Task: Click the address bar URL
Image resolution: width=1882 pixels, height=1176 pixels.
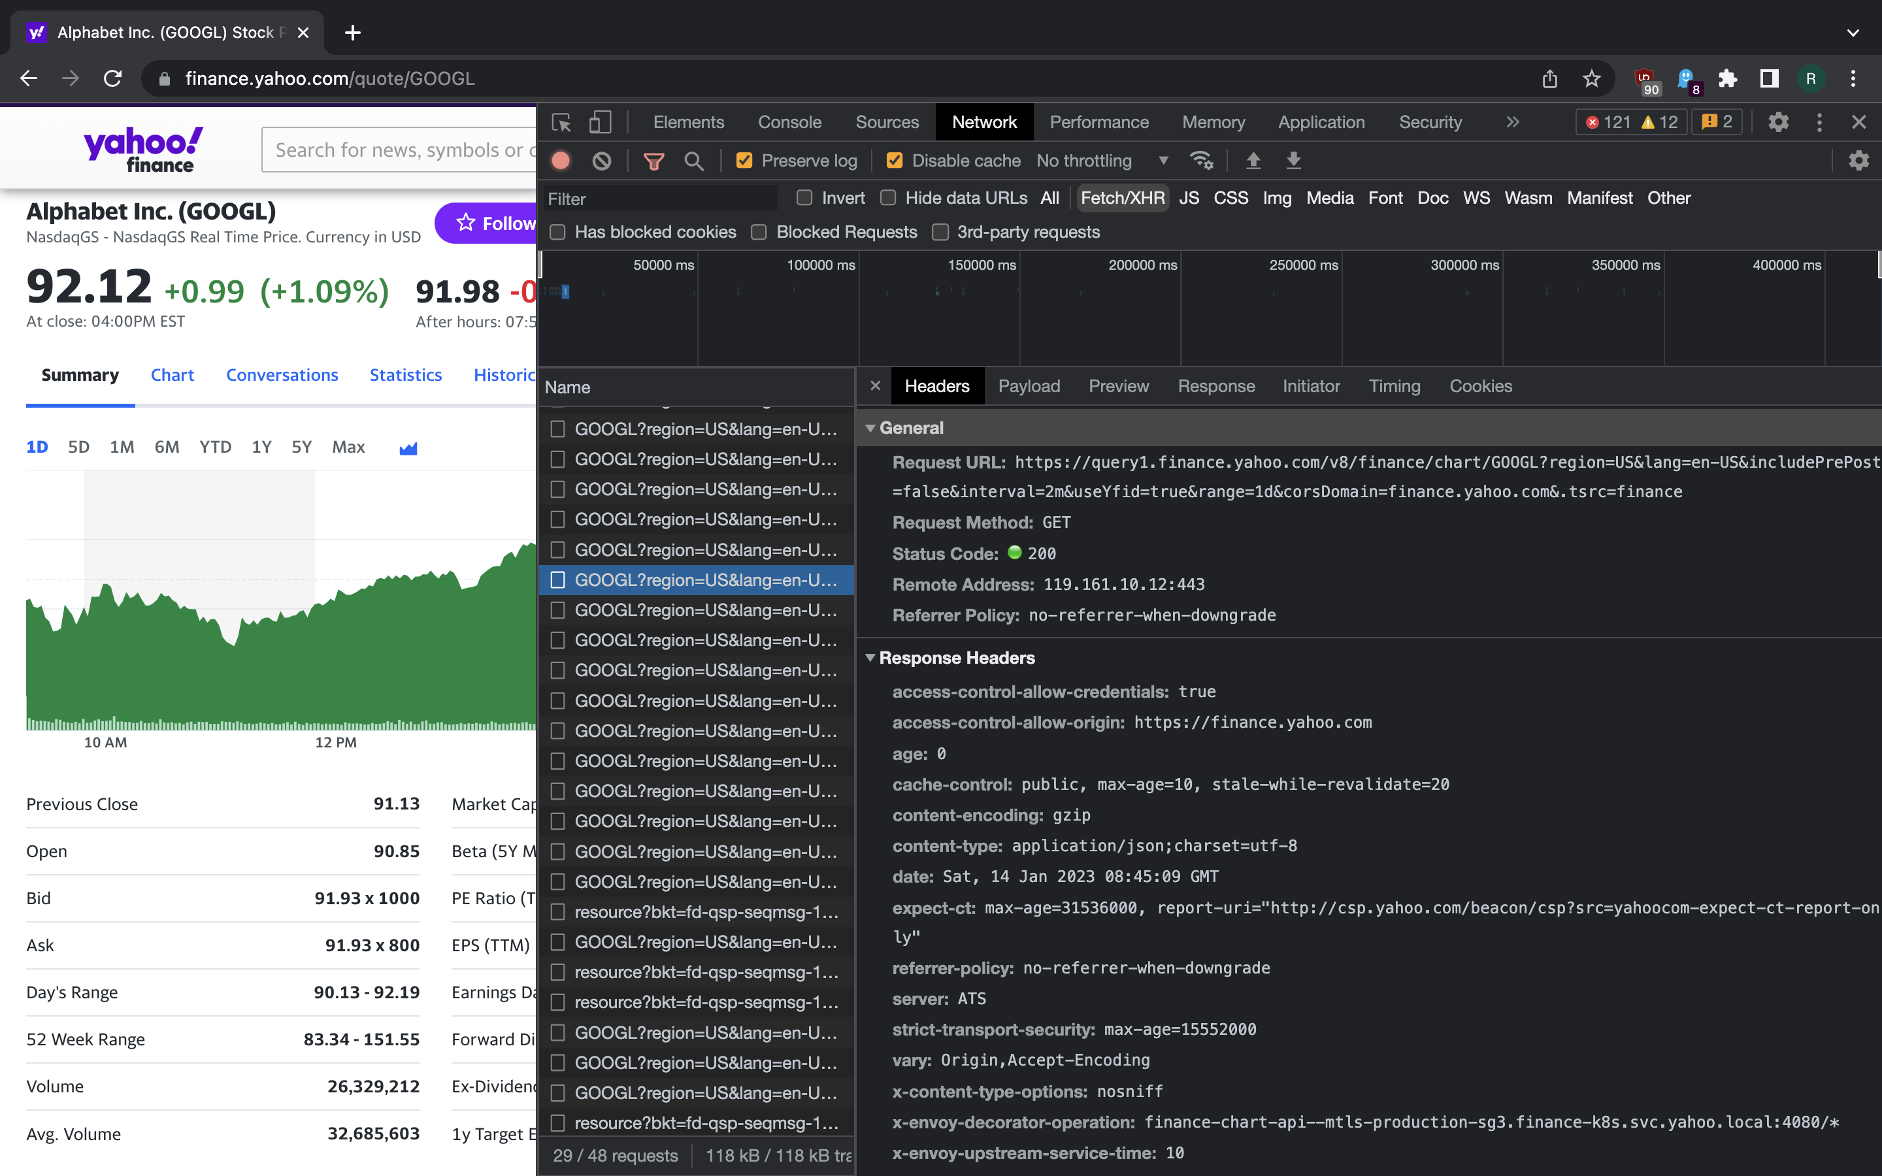Action: 330,78
